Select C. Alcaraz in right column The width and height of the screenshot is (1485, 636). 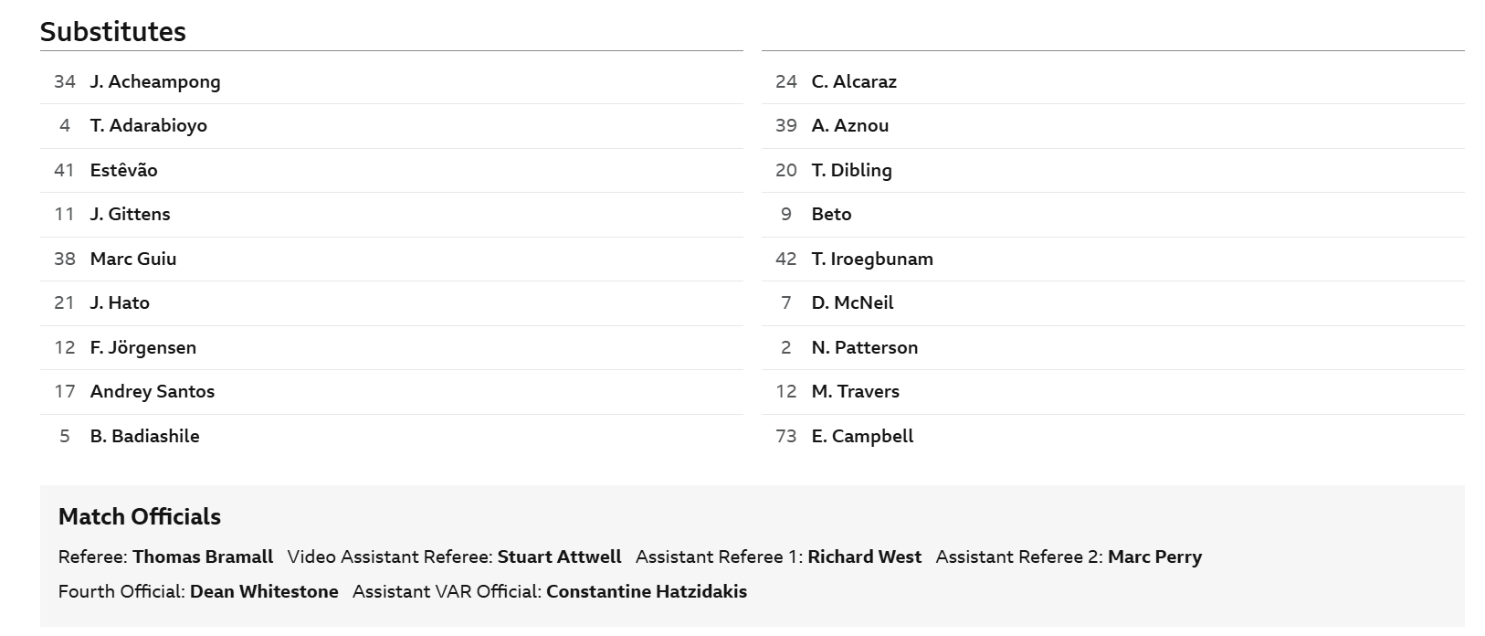(x=854, y=81)
